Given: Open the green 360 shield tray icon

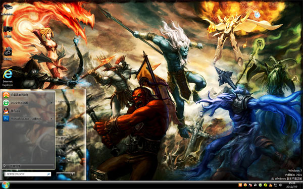Looking at the screenshot, I should pos(260,185).
